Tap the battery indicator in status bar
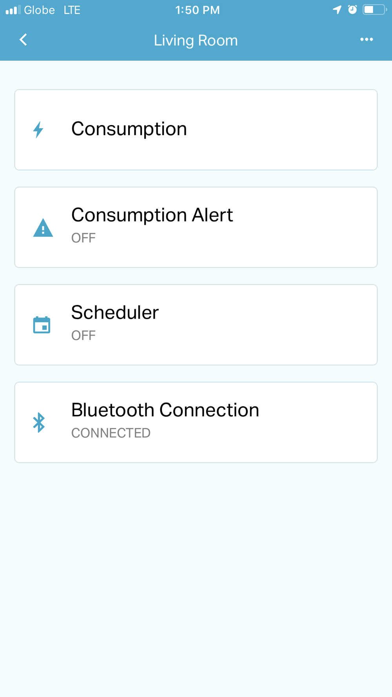The image size is (392, 697). point(374,9)
